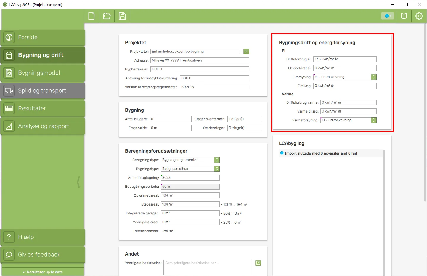427x276 pixels.
Task: Expand the Beregningstype dropdown
Action: click(x=190, y=160)
